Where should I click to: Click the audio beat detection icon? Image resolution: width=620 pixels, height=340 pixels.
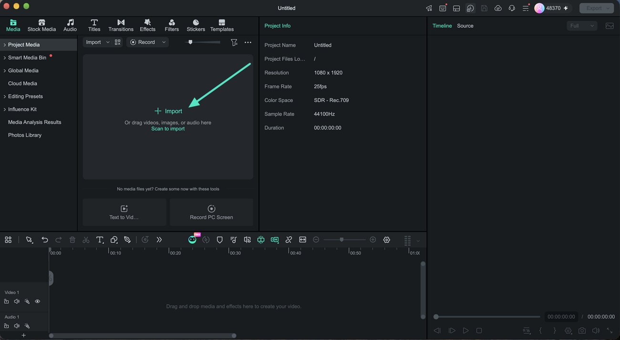click(x=234, y=240)
